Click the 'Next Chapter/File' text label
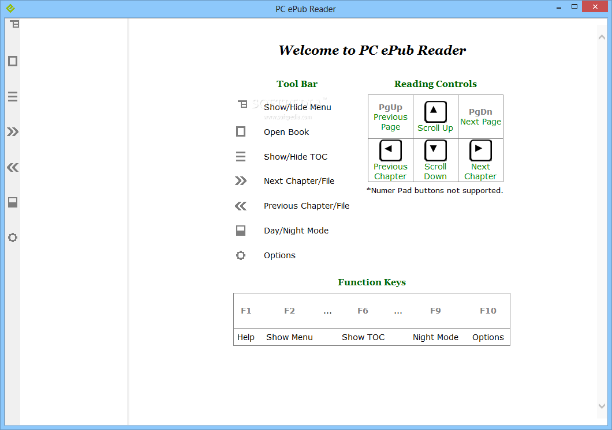Screen dimensions: 612x430 pos(299,181)
